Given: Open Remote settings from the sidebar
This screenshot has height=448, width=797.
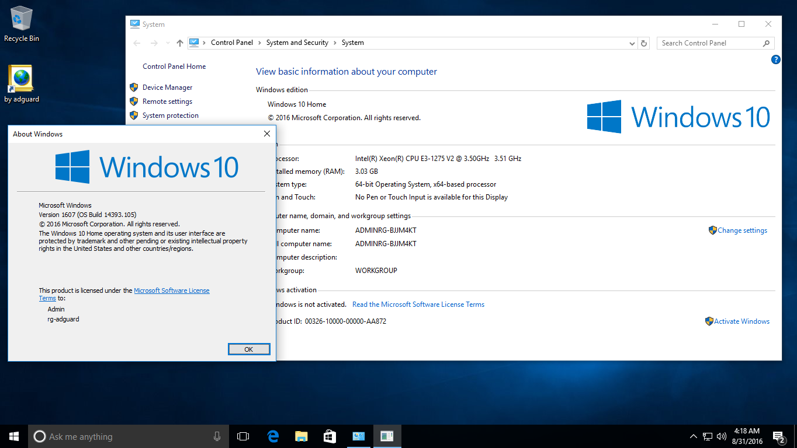Looking at the screenshot, I should click(x=168, y=101).
